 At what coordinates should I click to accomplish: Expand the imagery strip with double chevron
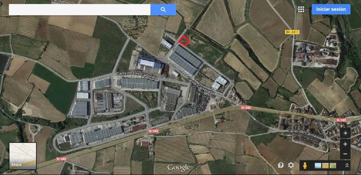pos(347,165)
